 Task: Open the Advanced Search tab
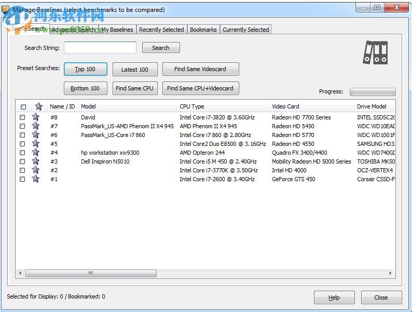[x=74, y=30]
